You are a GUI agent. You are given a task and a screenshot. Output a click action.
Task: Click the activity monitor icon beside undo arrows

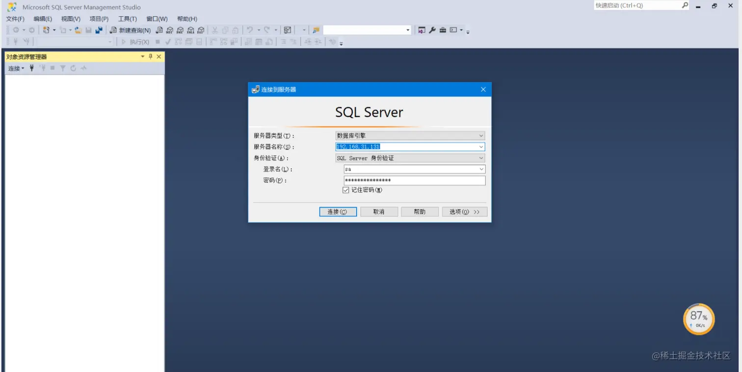pos(288,30)
